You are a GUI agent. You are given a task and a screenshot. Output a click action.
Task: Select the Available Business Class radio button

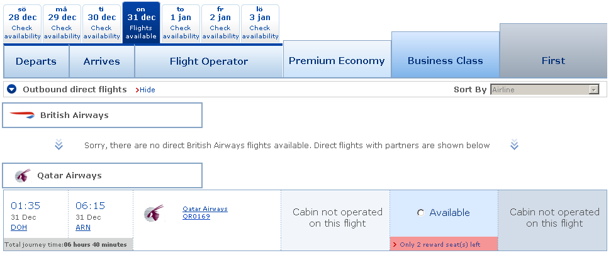pyautogui.click(x=421, y=213)
